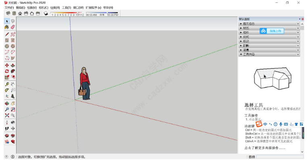Select the red Rotate tool
The image size is (307, 160).
point(7,71)
